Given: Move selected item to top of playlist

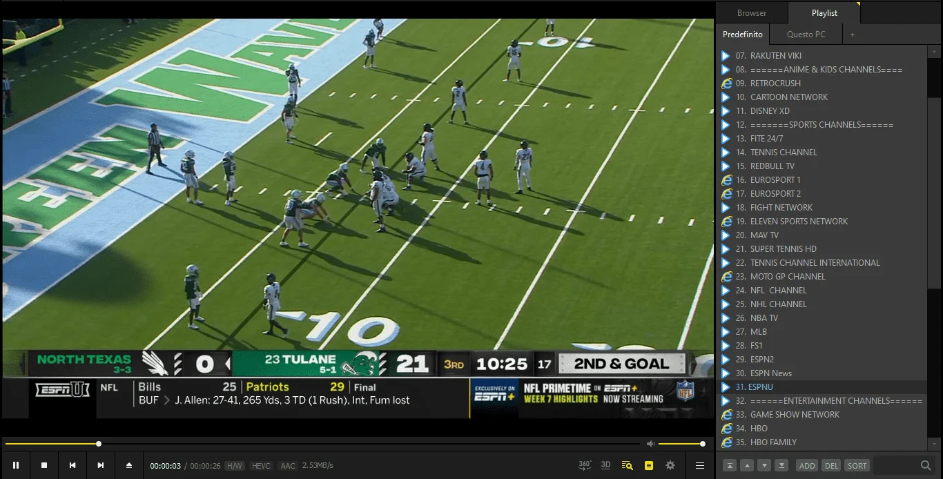Looking at the screenshot, I should [x=730, y=465].
